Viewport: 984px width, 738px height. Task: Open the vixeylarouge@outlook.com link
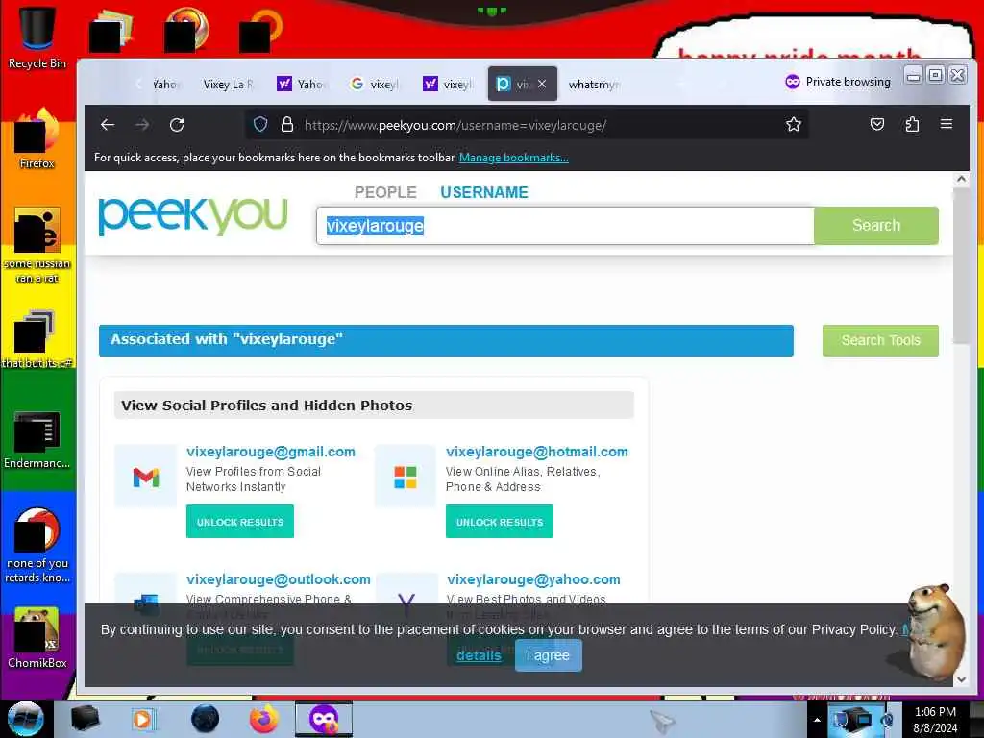click(x=278, y=579)
